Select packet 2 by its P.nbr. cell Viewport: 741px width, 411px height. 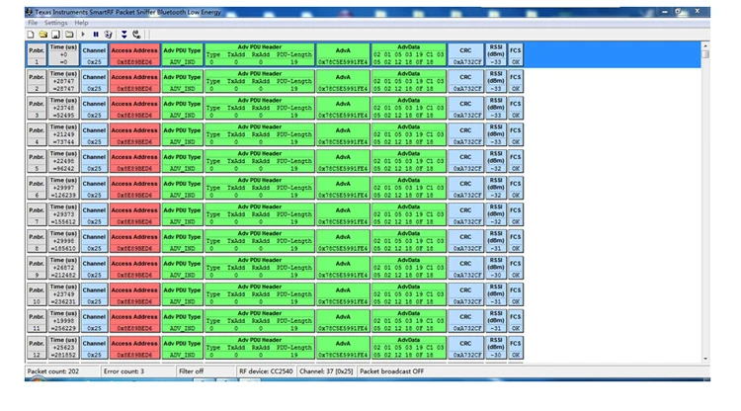tap(37, 81)
